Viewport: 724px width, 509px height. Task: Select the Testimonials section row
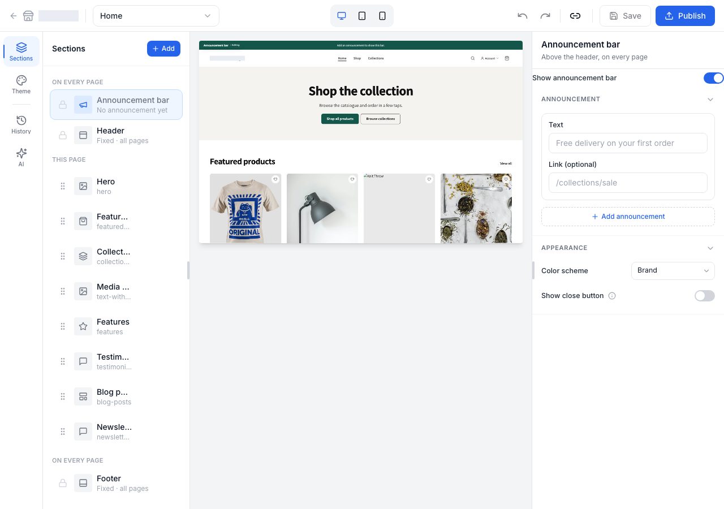[x=116, y=361]
